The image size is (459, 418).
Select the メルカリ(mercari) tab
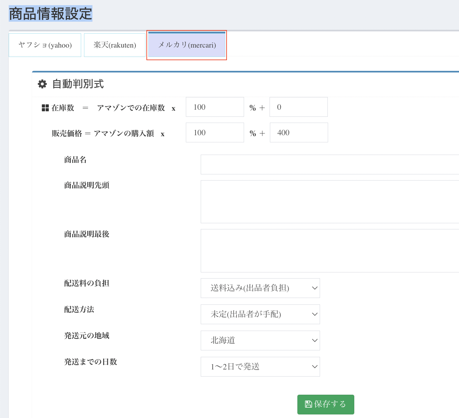[187, 45]
